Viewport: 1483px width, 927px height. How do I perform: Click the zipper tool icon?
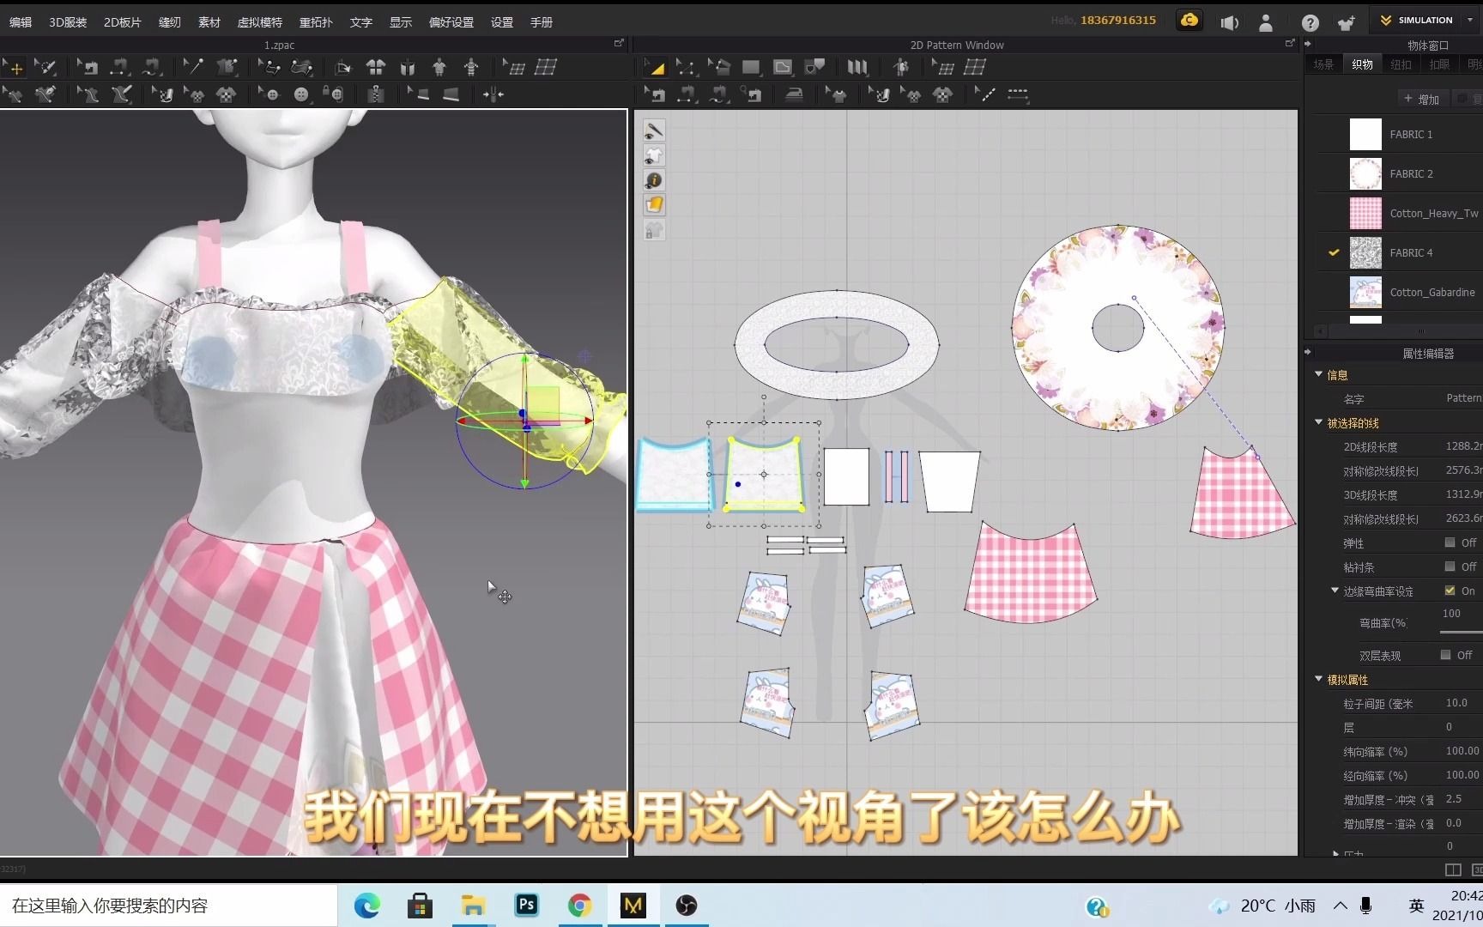(376, 94)
